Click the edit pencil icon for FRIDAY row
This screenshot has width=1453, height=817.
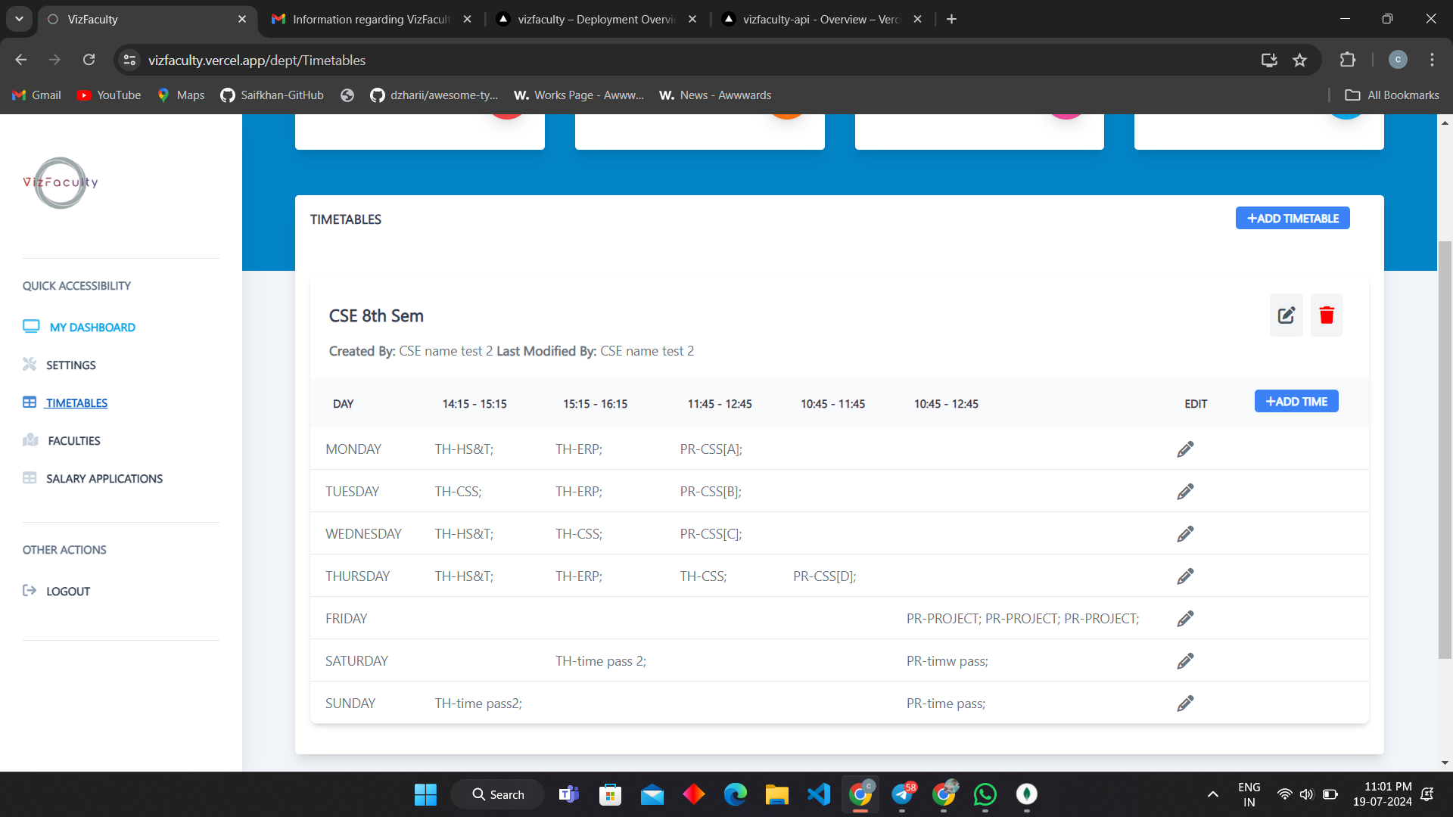(1185, 619)
